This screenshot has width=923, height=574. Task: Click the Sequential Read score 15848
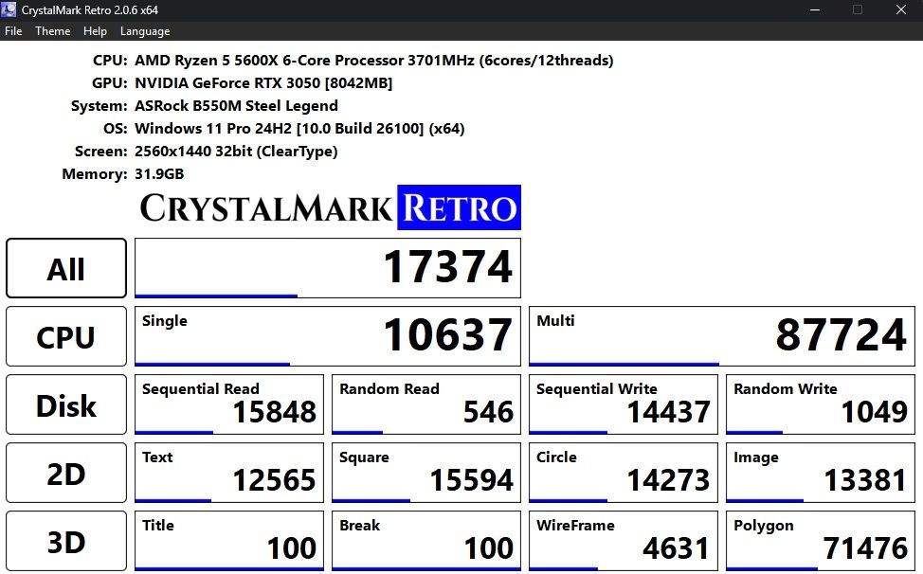coord(229,404)
